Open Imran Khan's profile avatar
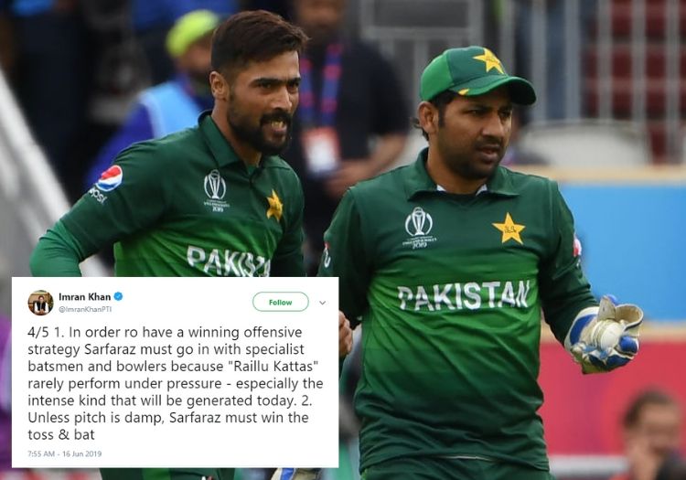 [x=40, y=303]
